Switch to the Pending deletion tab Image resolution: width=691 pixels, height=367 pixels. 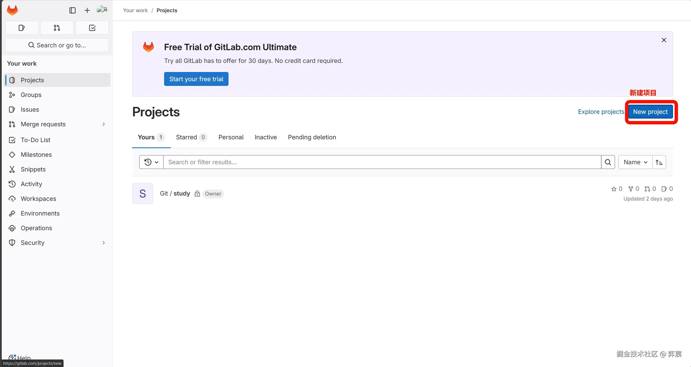tap(312, 137)
